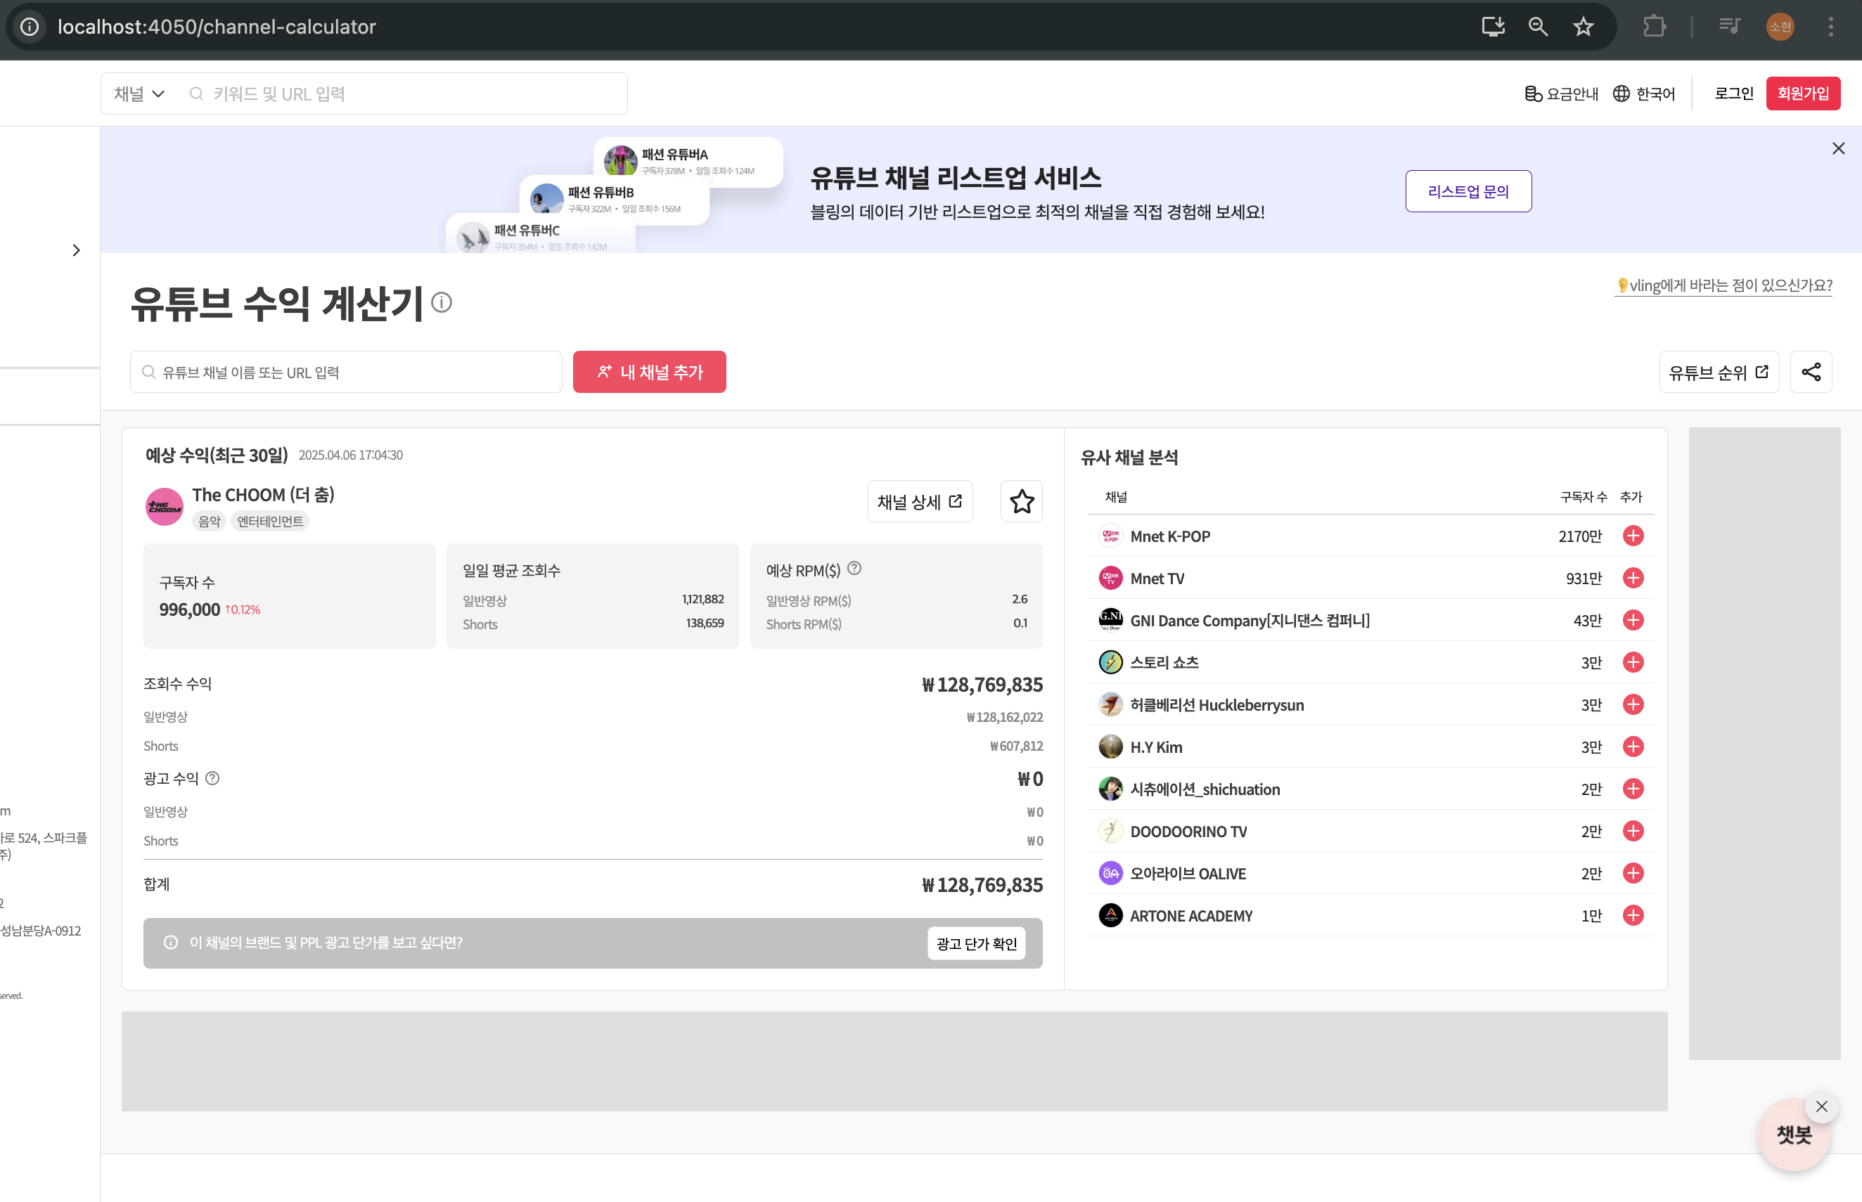Click 광고 단가 확인 button
This screenshot has width=1862, height=1202.
pyautogui.click(x=976, y=943)
